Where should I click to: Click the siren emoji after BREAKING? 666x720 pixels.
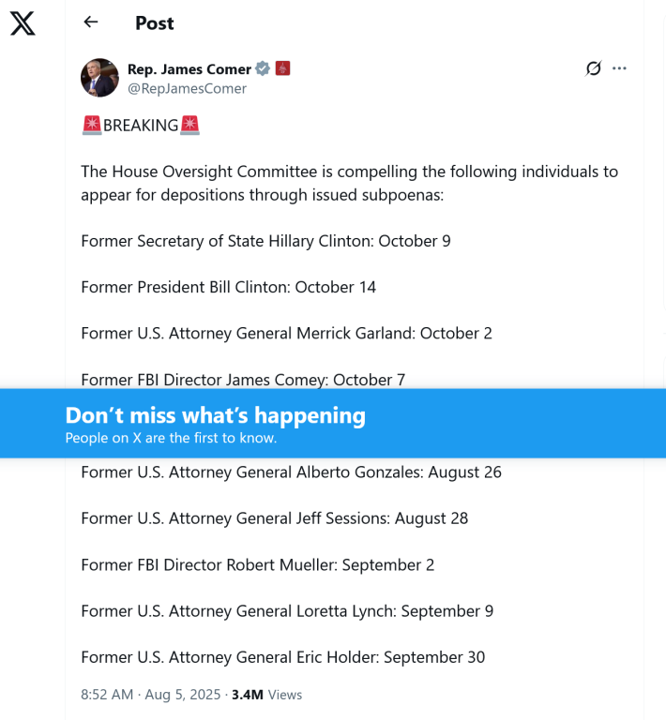pos(189,126)
